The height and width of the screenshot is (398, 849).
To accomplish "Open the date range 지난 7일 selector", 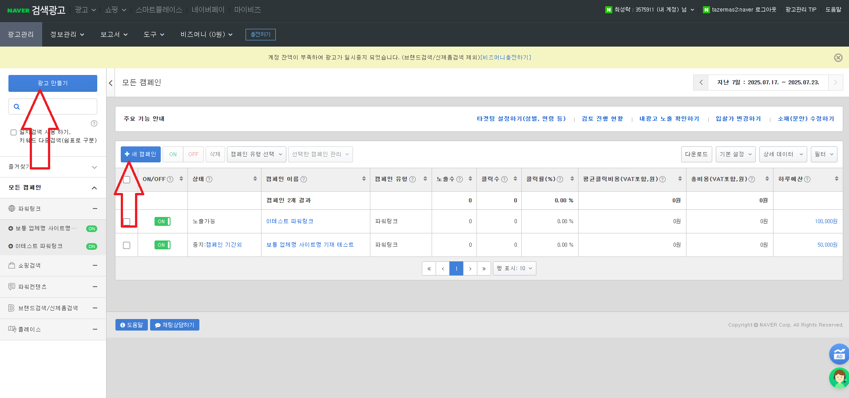I will tap(768, 83).
